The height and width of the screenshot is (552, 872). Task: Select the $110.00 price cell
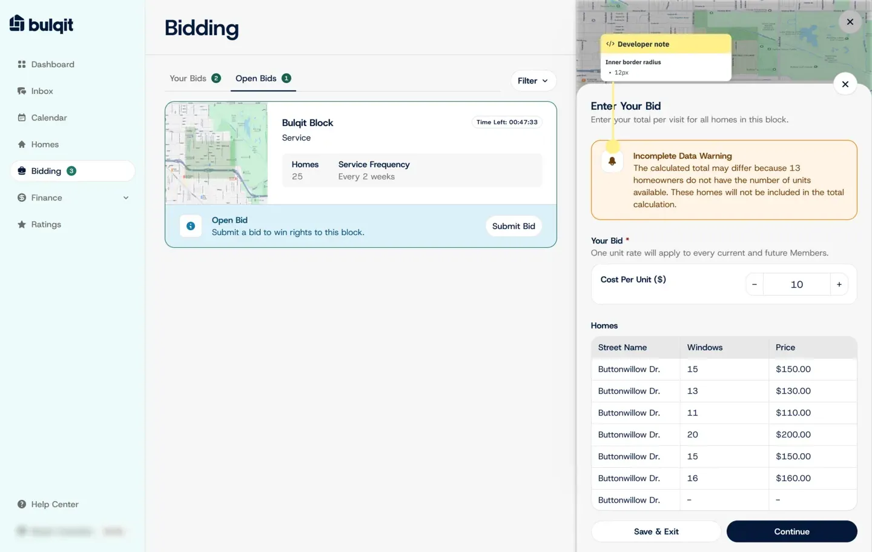[793, 413]
